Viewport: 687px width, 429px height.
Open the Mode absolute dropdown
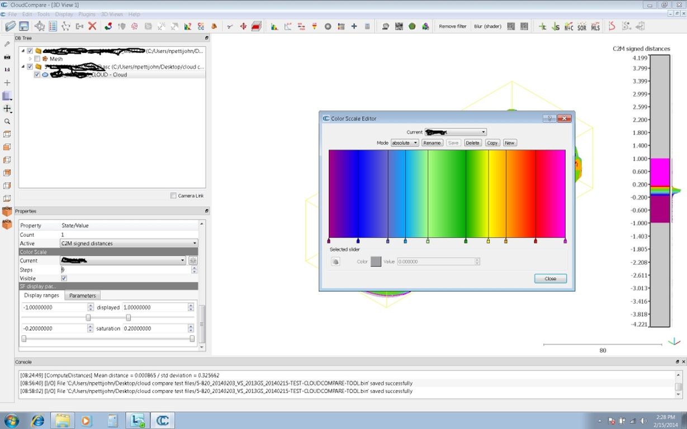pos(405,143)
